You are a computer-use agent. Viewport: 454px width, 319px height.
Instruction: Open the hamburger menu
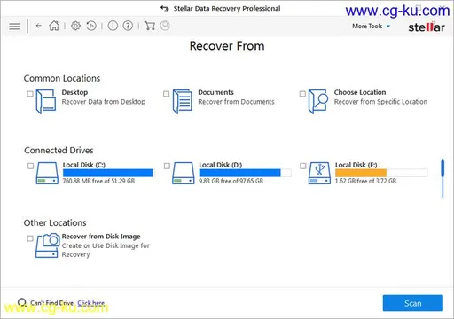point(14,27)
